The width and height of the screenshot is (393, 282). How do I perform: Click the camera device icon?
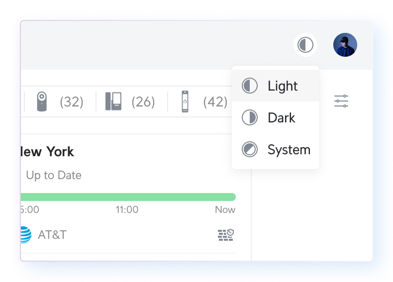42,101
